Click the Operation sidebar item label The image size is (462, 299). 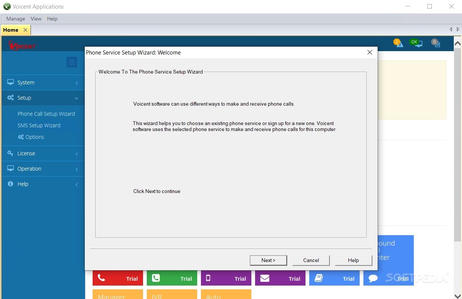[29, 169]
